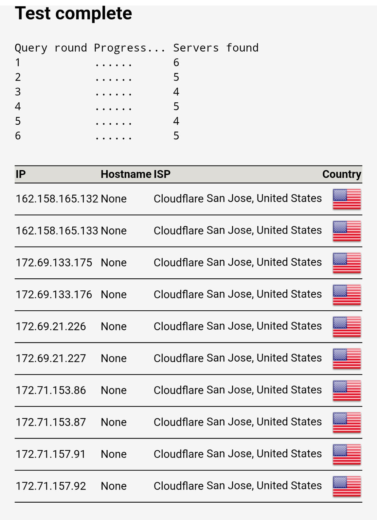Click the None hostname for 162.158.165.132

coord(114,199)
